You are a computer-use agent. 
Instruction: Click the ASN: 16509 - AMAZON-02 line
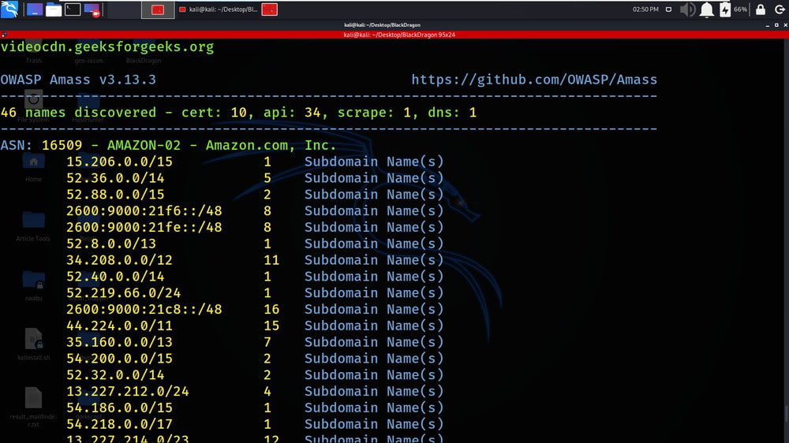tap(168, 145)
